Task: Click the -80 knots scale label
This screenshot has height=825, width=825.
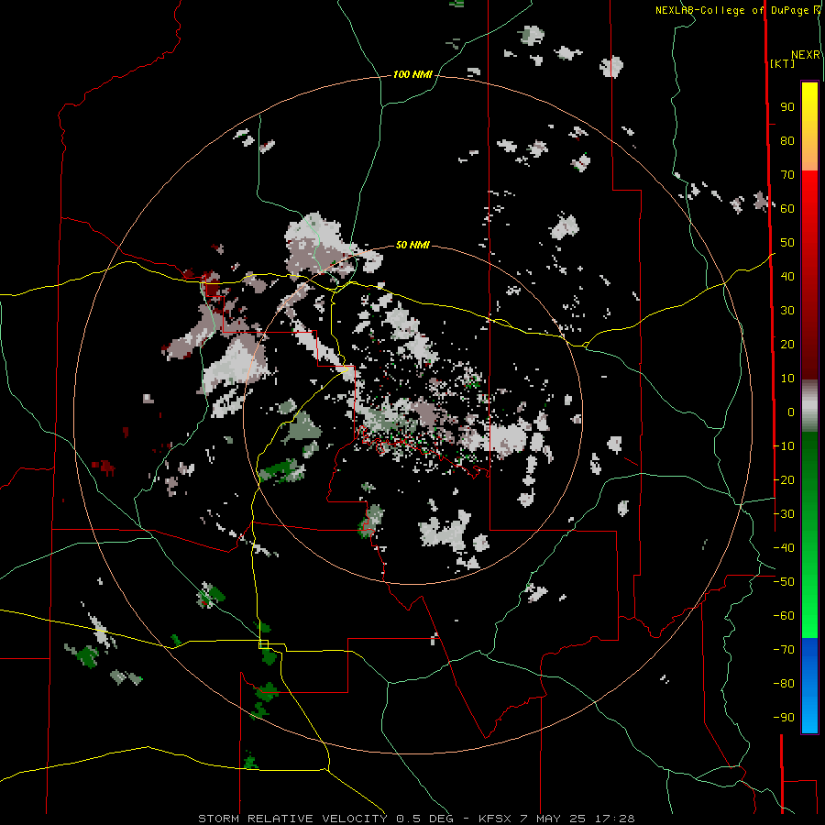Action: coord(784,684)
